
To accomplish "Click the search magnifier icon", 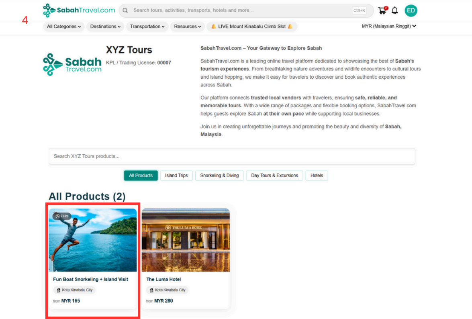I will pyautogui.click(x=126, y=10).
